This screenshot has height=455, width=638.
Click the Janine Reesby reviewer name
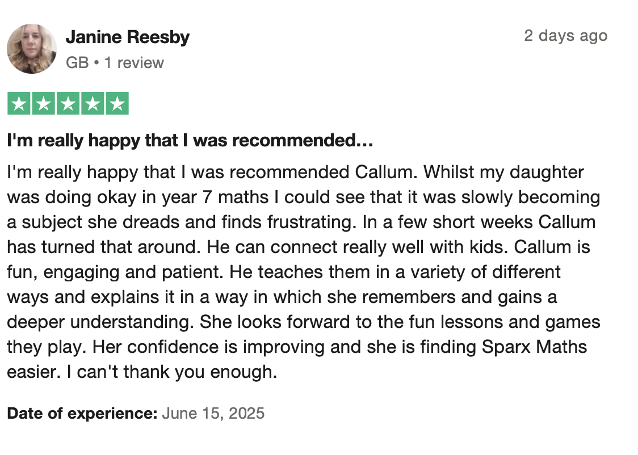pos(127,37)
